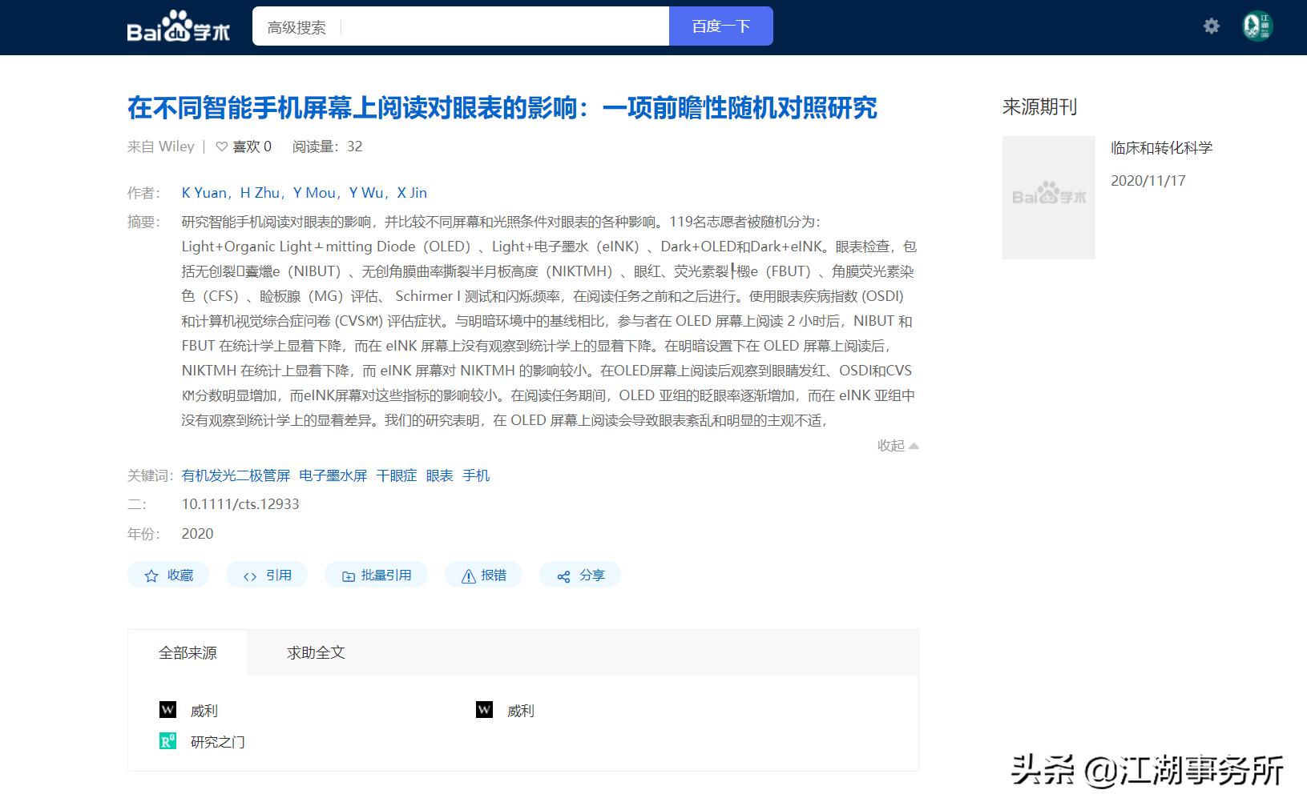Switch to the 全部来源 tab

(x=189, y=652)
